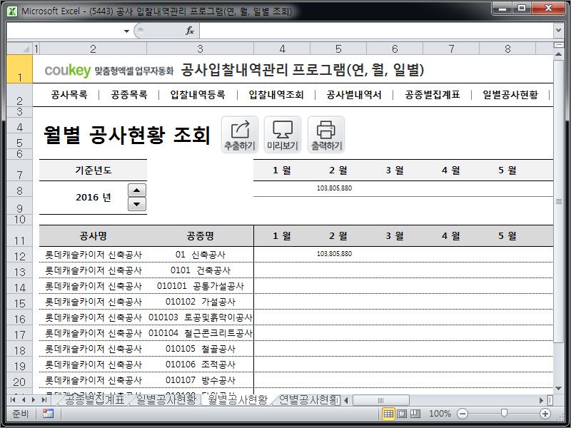Open the 입찰내역조회 menu link
This screenshot has width=571, height=428.
pos(276,95)
